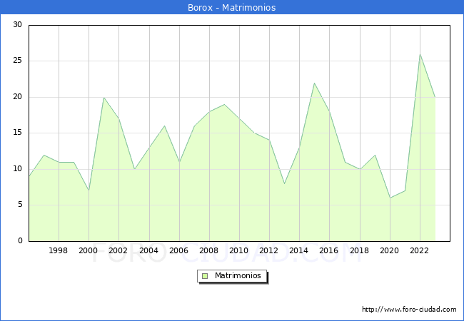Click the y-axis label 25

(18, 61)
